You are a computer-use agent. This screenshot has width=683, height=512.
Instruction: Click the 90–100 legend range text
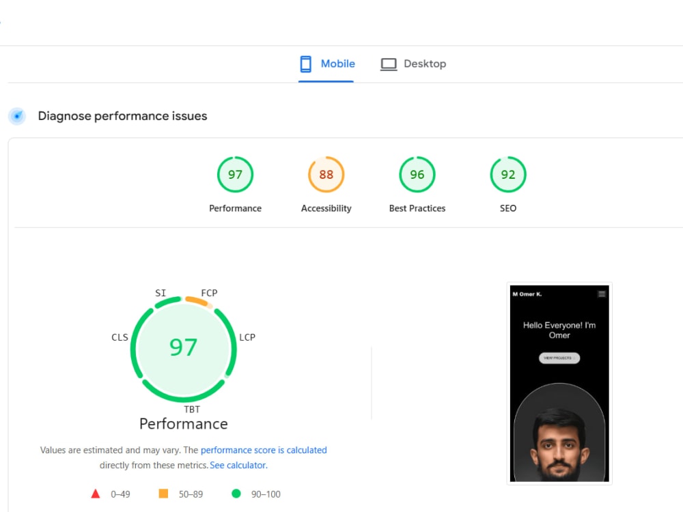[x=266, y=494]
